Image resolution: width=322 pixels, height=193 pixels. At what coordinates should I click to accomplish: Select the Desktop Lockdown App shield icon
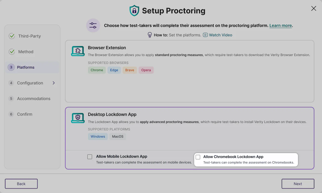pos(78,118)
